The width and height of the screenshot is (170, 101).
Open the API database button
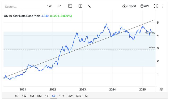144,6
